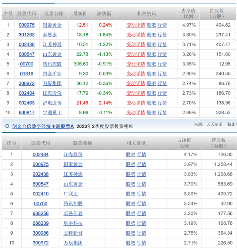Click stock code 600817
This screenshot has height=248, width=237.
27,112
